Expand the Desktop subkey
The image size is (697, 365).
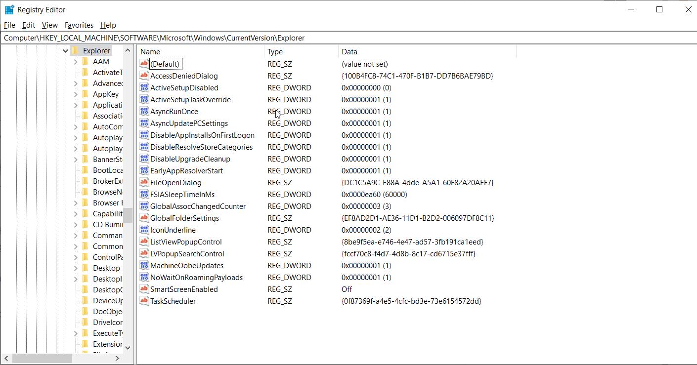coord(76,268)
